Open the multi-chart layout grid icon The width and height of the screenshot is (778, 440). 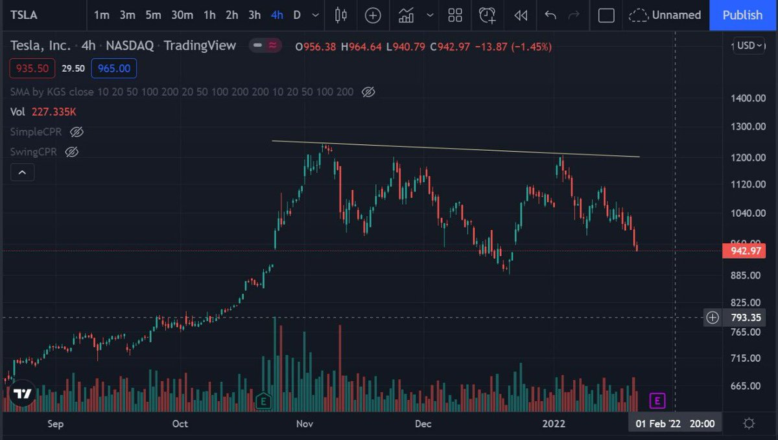point(454,16)
